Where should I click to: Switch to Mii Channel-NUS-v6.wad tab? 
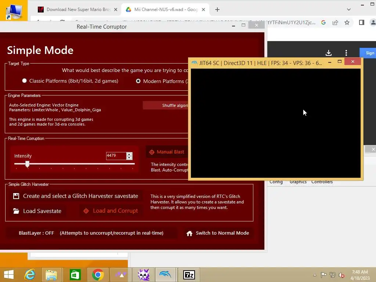(165, 10)
